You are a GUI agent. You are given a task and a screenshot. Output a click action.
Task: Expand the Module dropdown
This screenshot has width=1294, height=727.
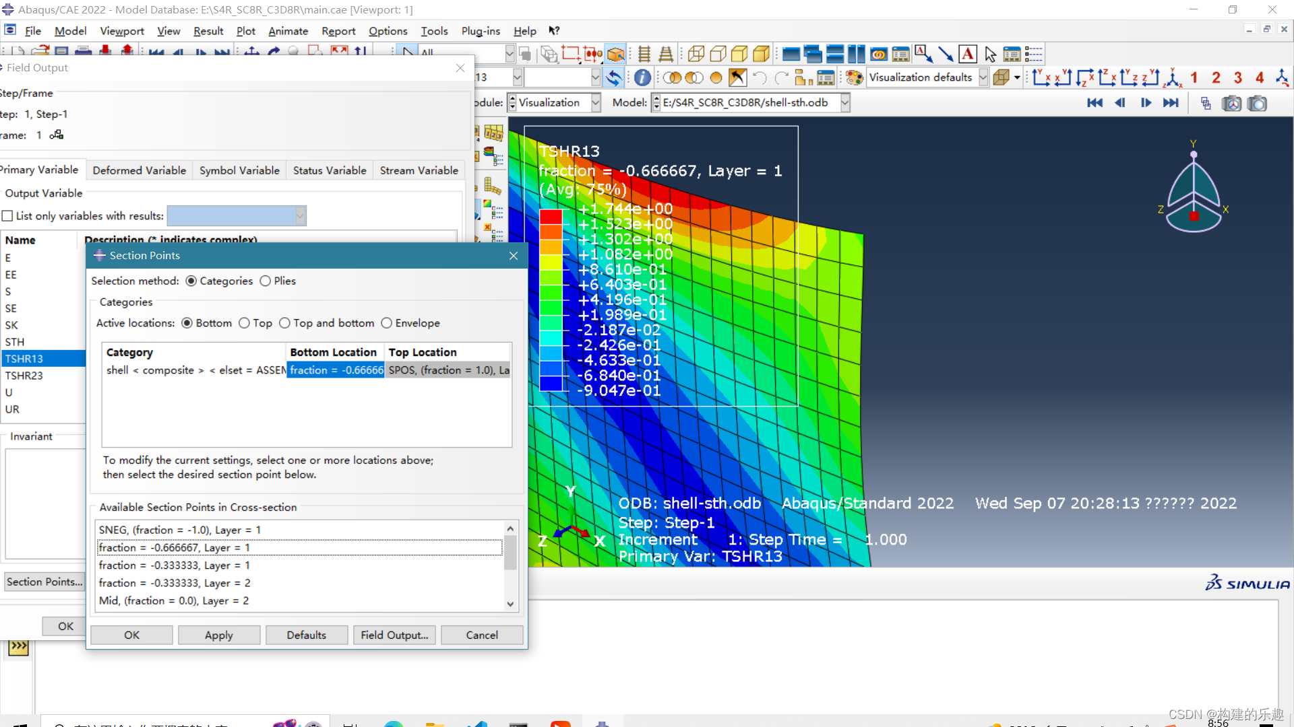(x=596, y=102)
